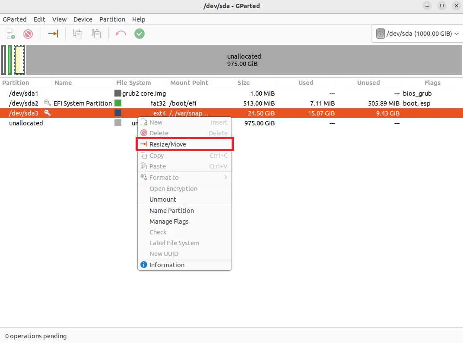
Task: Open the GParted menu
Action: [15, 19]
